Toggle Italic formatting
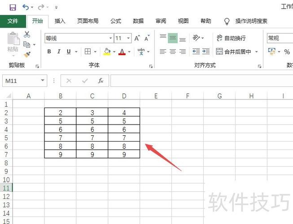Screen dimensions: 293x224 pos(59,52)
